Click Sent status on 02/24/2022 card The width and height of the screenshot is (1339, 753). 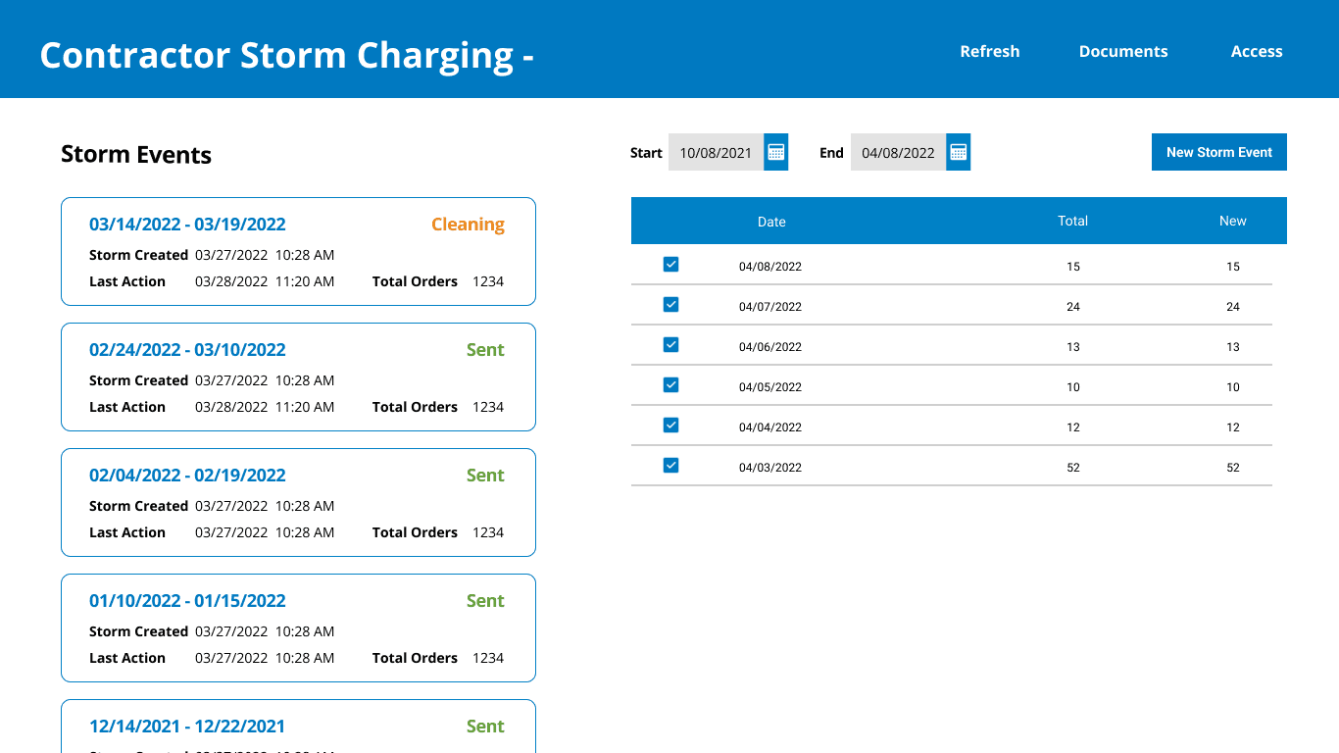485,350
